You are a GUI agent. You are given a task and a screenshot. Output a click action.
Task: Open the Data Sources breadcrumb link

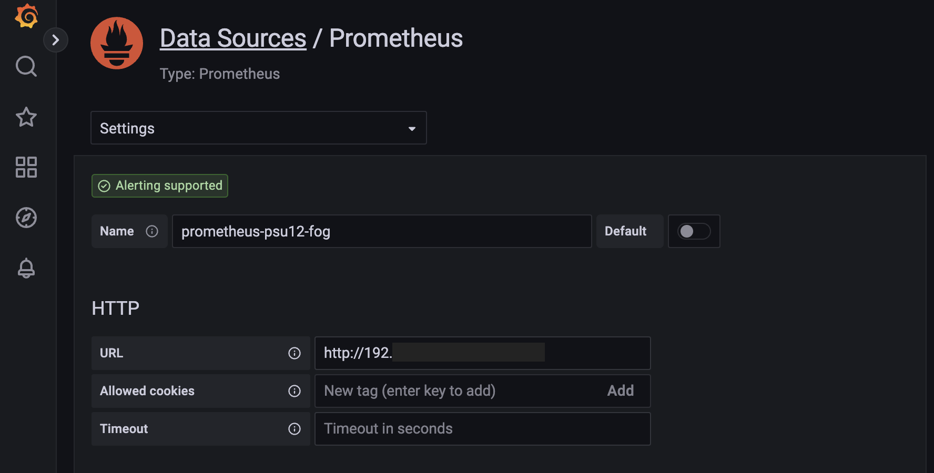pyautogui.click(x=233, y=37)
